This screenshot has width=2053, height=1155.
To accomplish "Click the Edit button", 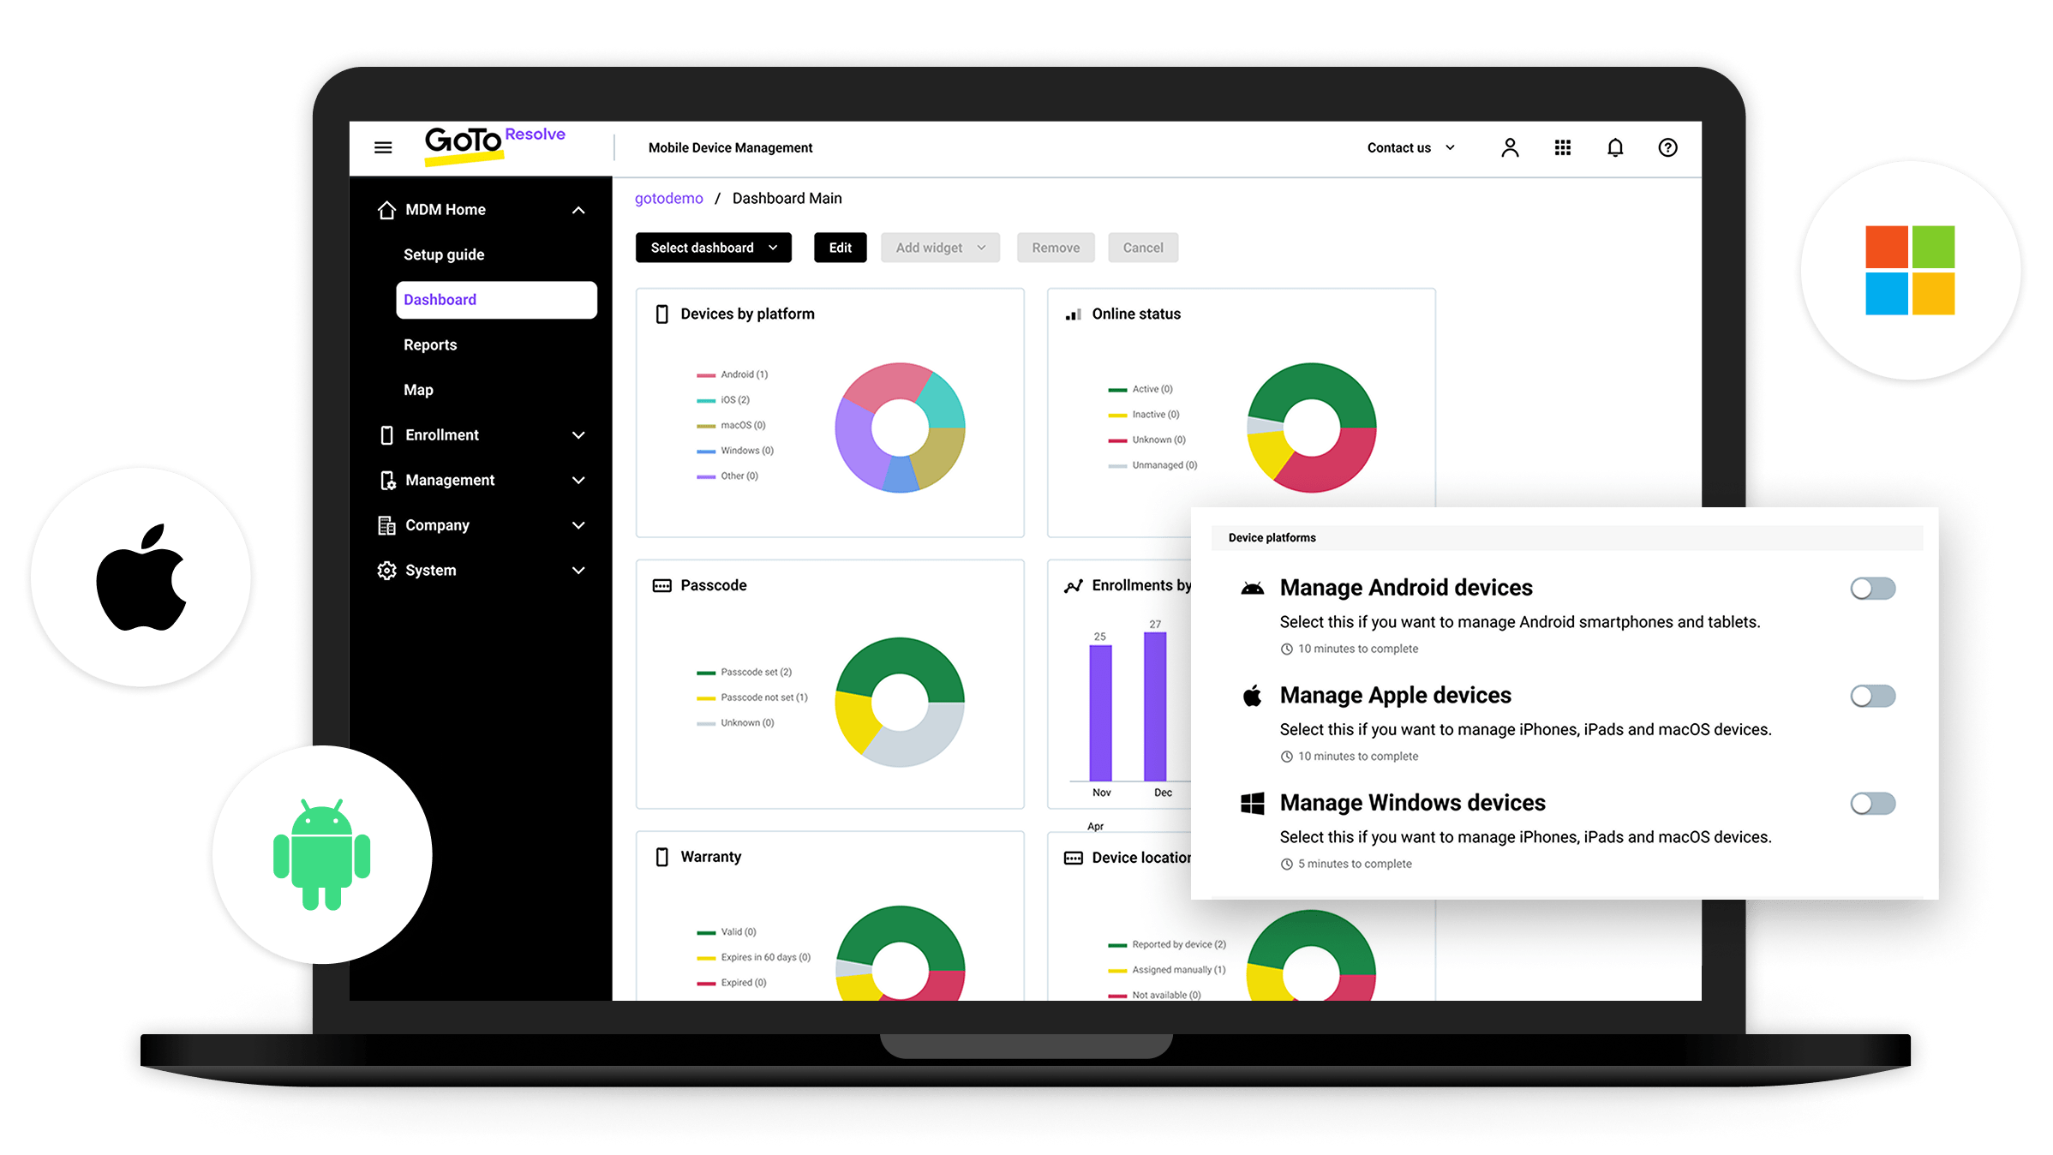I will click(840, 248).
